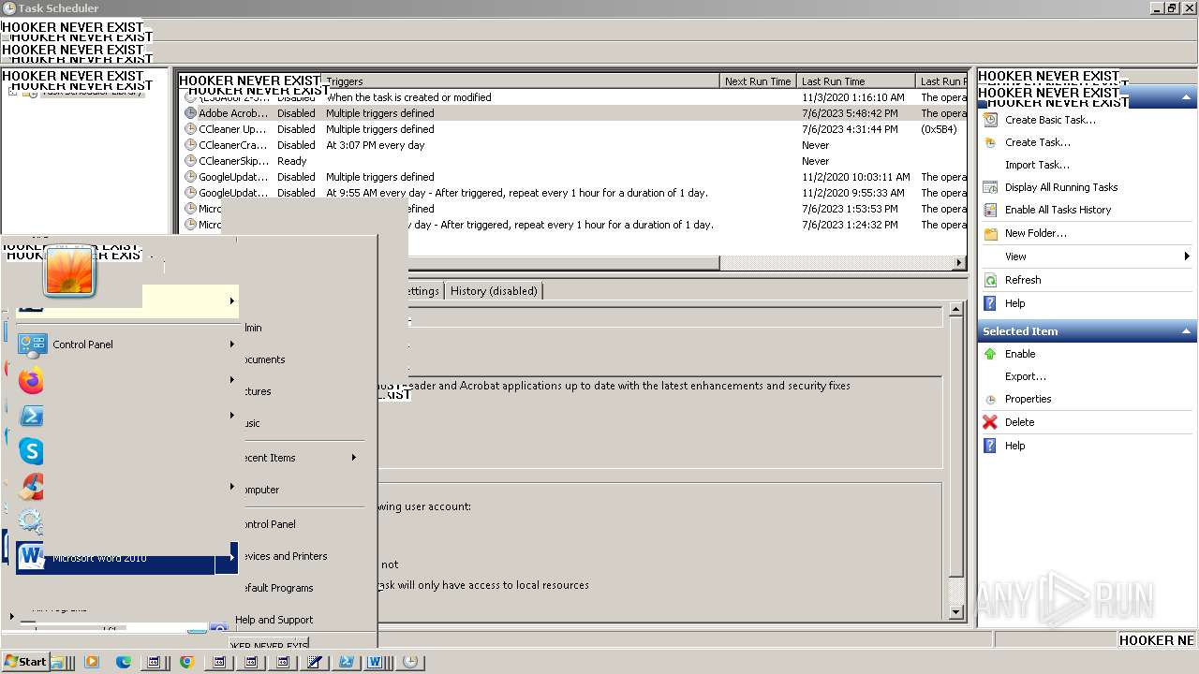
Task: Click details pane scrollbar up arrow
Action: (x=956, y=309)
